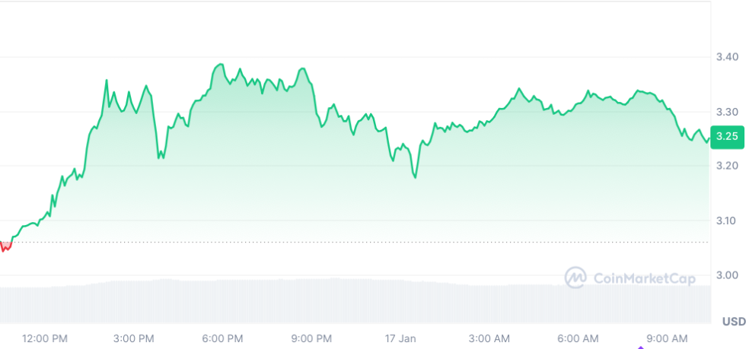This screenshot has height=349, width=746.
Task: Click the 3.30 price axis label
Action: coord(727,112)
